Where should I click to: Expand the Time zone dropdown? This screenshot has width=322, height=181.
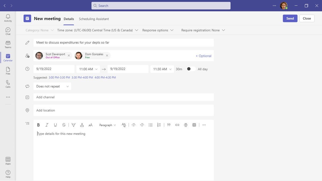point(98,30)
